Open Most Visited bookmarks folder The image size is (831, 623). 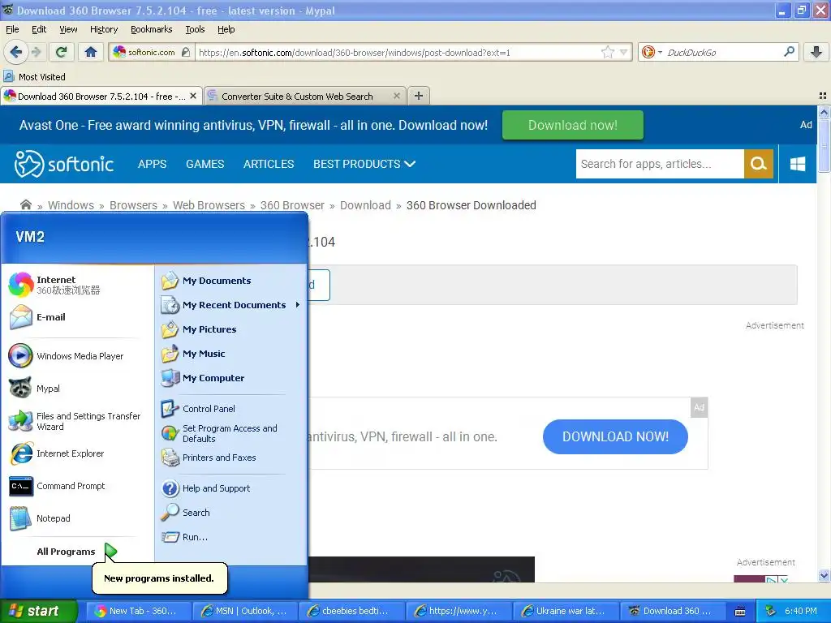[x=34, y=77]
